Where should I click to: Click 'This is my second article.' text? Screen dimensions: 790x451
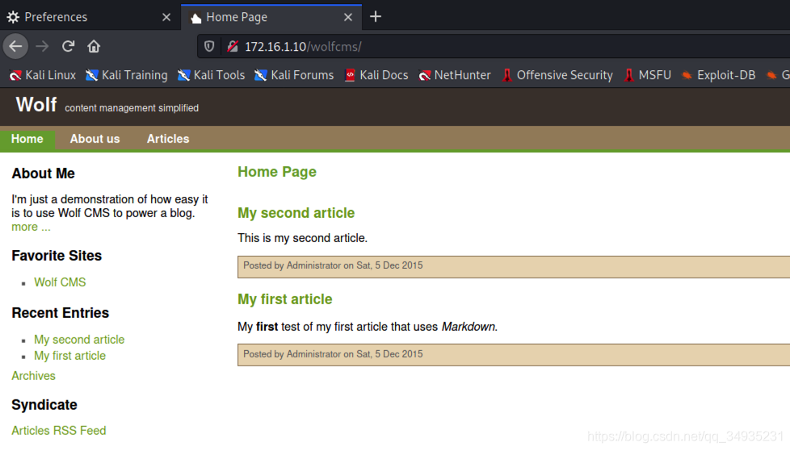tap(303, 238)
